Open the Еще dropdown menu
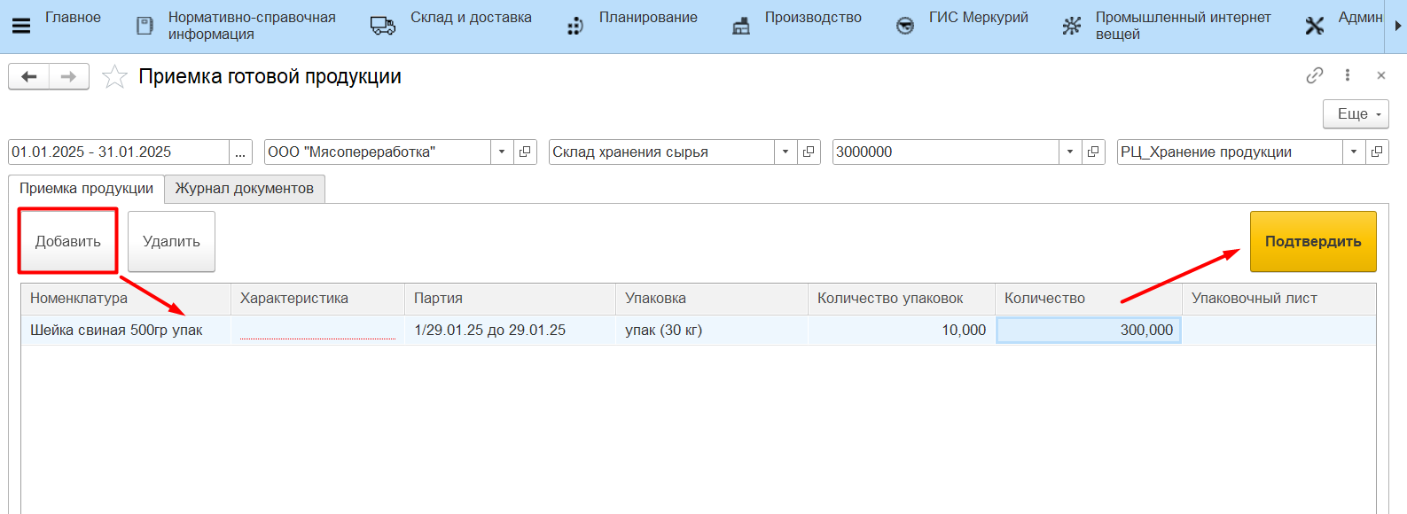This screenshot has height=514, width=1407. point(1356,114)
